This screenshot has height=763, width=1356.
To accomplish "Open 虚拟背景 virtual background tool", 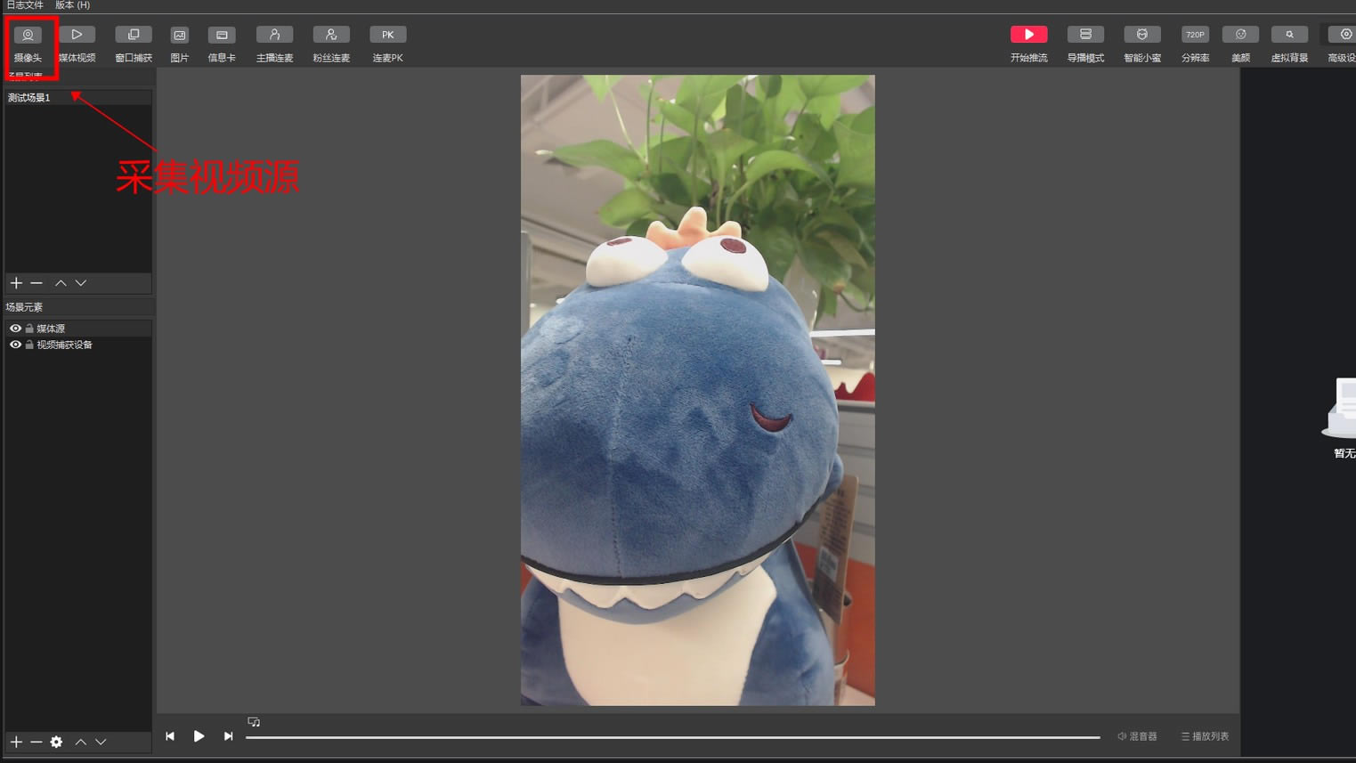I will coord(1288,36).
